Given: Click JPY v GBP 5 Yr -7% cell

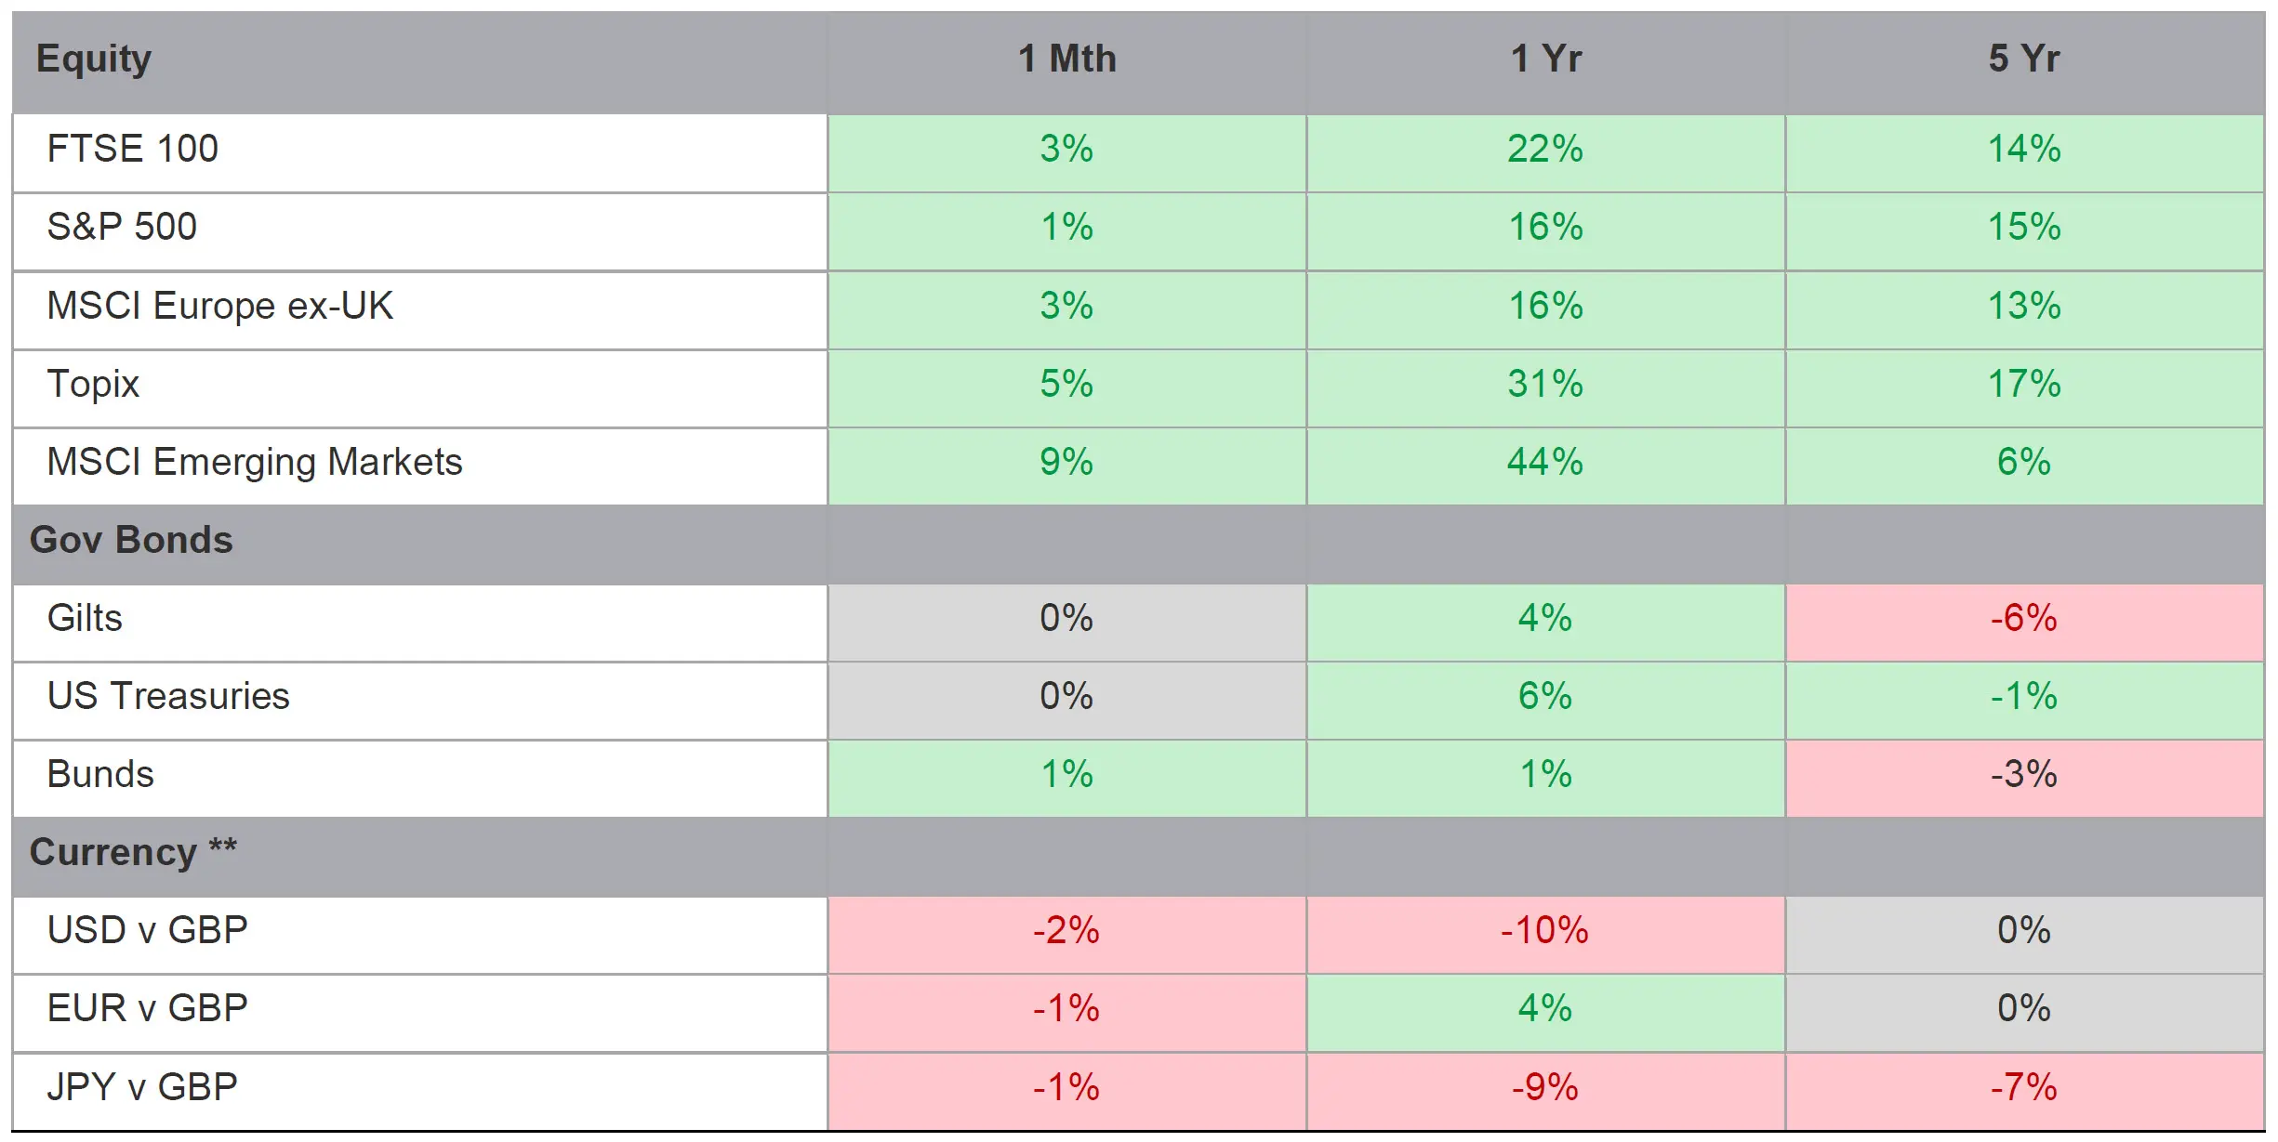Looking at the screenshot, I should click(2024, 1087).
